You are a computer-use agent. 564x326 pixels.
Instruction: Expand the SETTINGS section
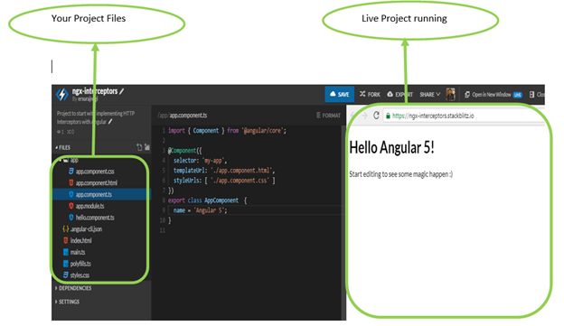67,302
